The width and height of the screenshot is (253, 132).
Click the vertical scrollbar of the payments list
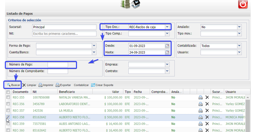click(247, 115)
